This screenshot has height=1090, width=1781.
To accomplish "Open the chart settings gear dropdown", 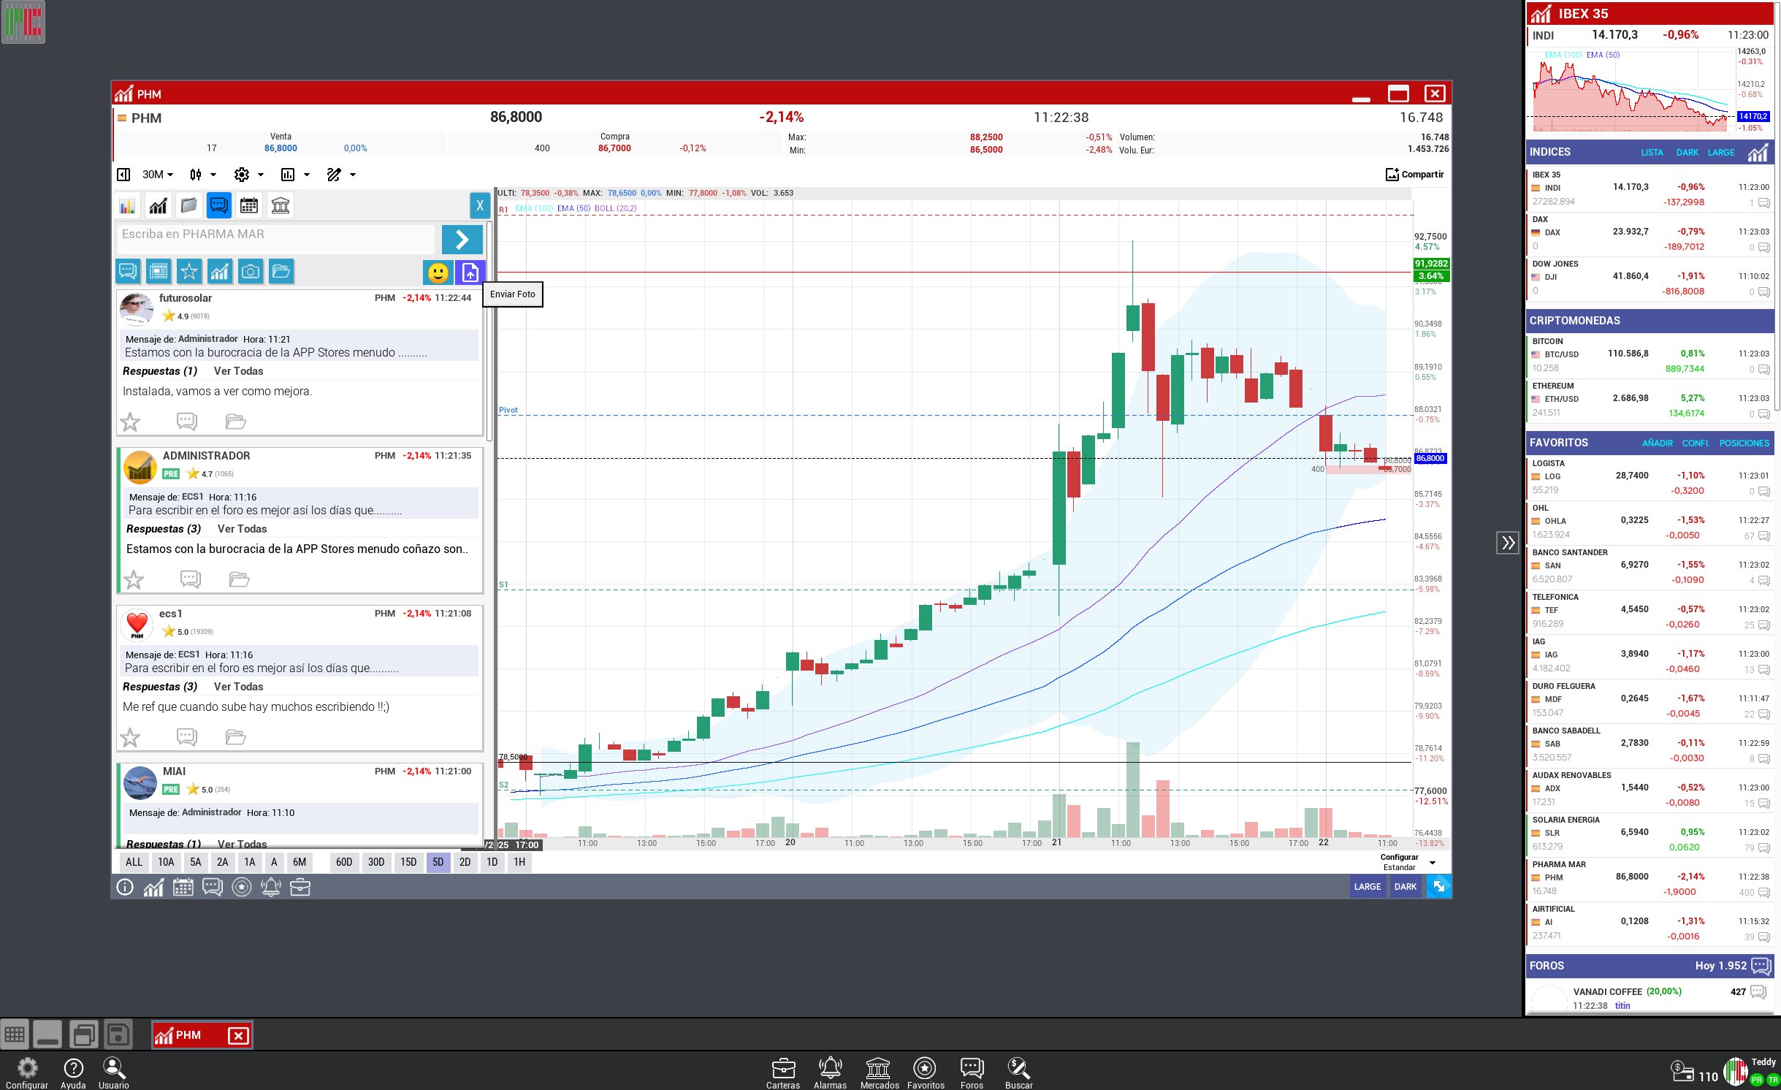I will pyautogui.click(x=248, y=175).
